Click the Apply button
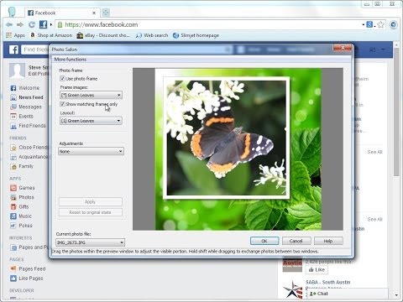The width and height of the screenshot is (403, 302). pos(91,201)
